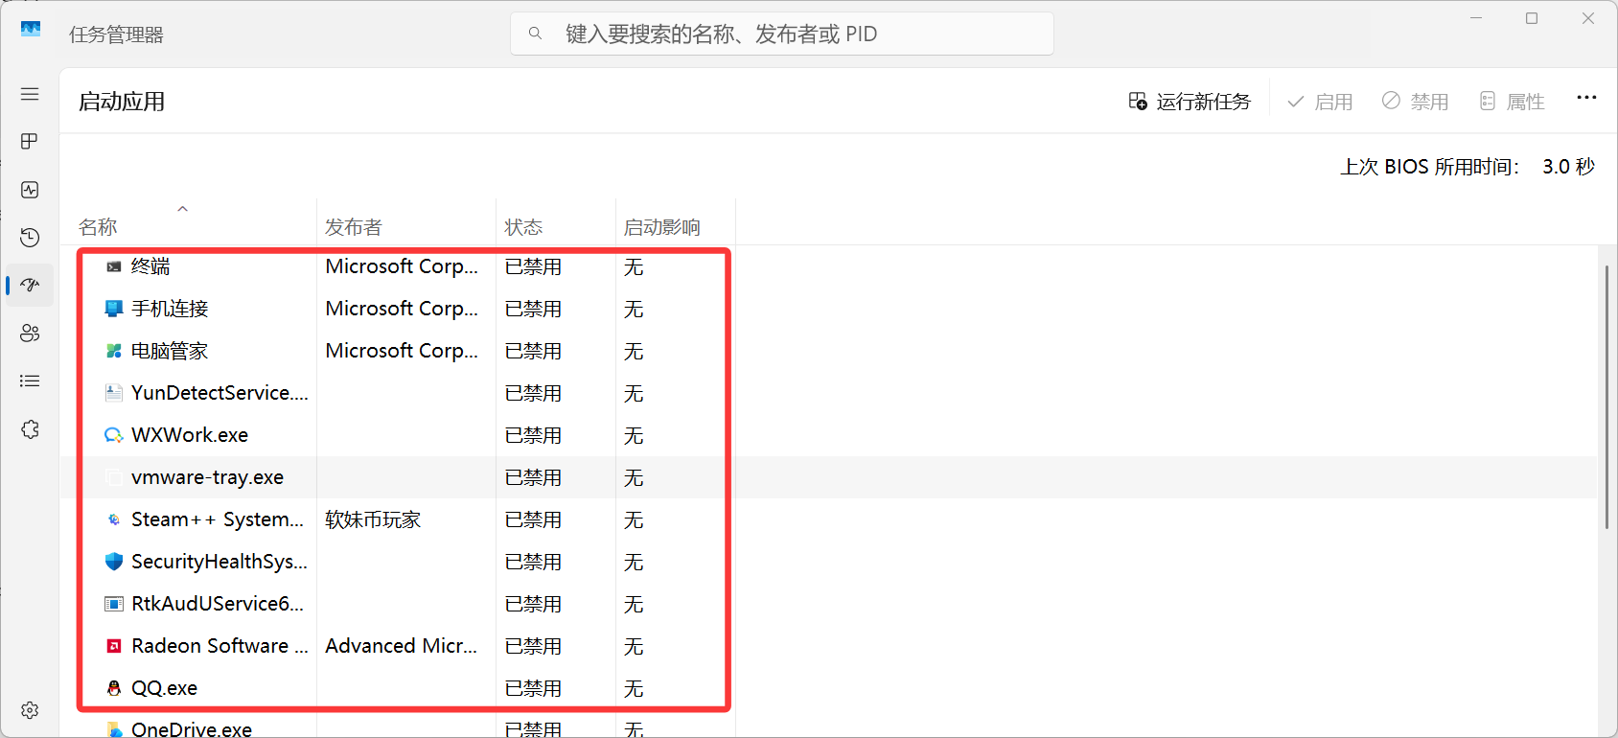The width and height of the screenshot is (1618, 738).
Task: Go to Processes page icon in sidebar
Action: 30,142
